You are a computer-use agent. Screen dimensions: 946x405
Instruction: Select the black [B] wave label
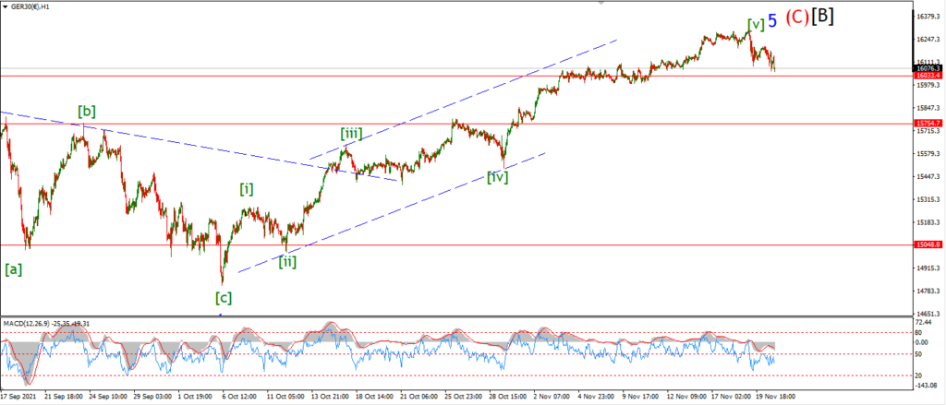pos(822,17)
